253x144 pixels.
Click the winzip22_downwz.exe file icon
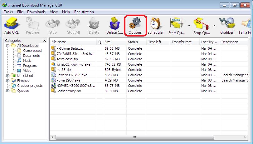(x=53, y=64)
